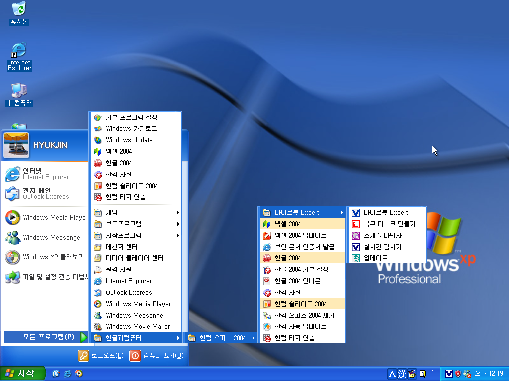The height and width of the screenshot is (381, 509).
Task: Open 파일 및 설정 전송 마법사
Action: [x=45, y=277]
